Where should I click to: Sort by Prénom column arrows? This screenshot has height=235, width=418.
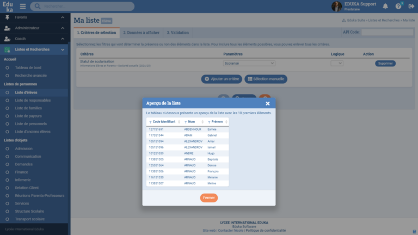pos(226,122)
